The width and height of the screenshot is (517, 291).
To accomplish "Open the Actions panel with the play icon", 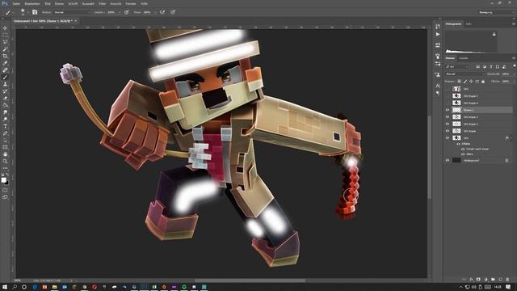I will click(438, 34).
